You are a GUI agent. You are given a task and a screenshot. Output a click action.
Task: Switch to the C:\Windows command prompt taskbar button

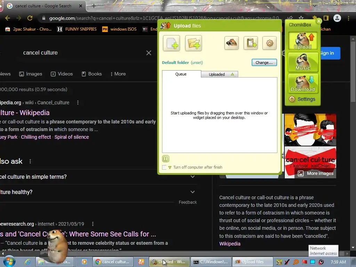point(211,262)
